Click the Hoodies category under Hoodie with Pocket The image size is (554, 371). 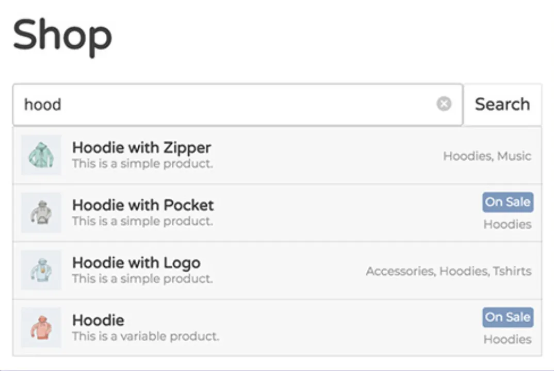click(507, 225)
